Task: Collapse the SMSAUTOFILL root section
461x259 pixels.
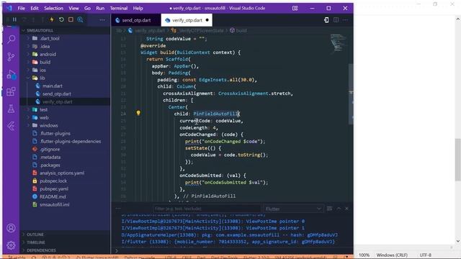Action: 40,30
